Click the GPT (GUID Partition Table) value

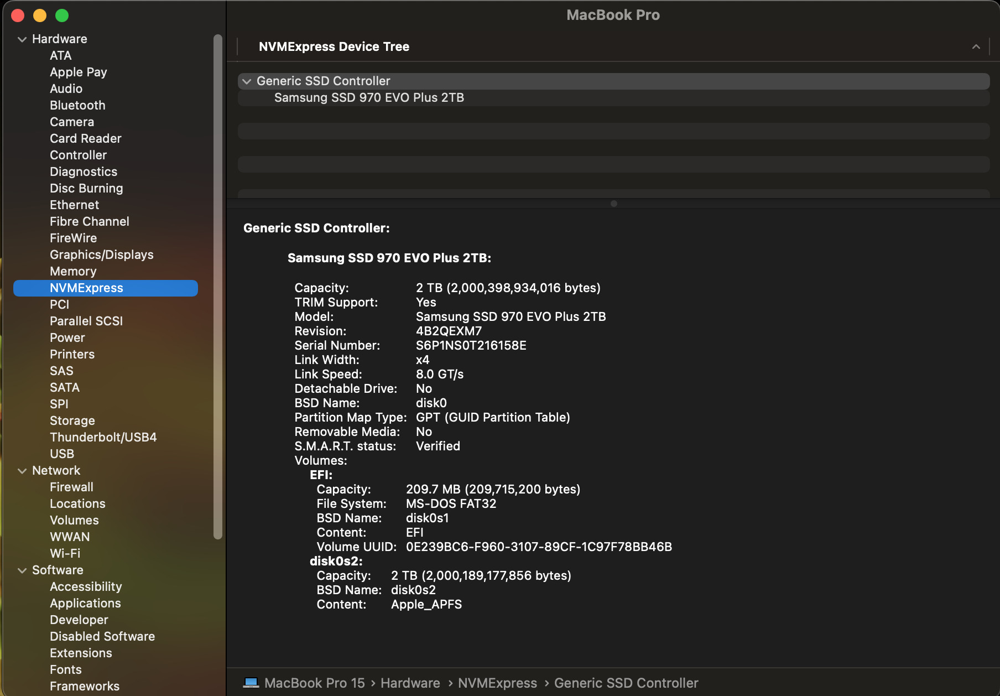[493, 418]
